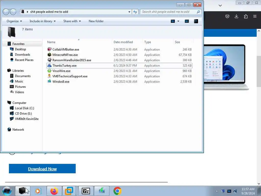This screenshot has width=261, height=196.
Task: Launch Google Chrome from the taskbar
Action: pyautogui.click(x=117, y=191)
